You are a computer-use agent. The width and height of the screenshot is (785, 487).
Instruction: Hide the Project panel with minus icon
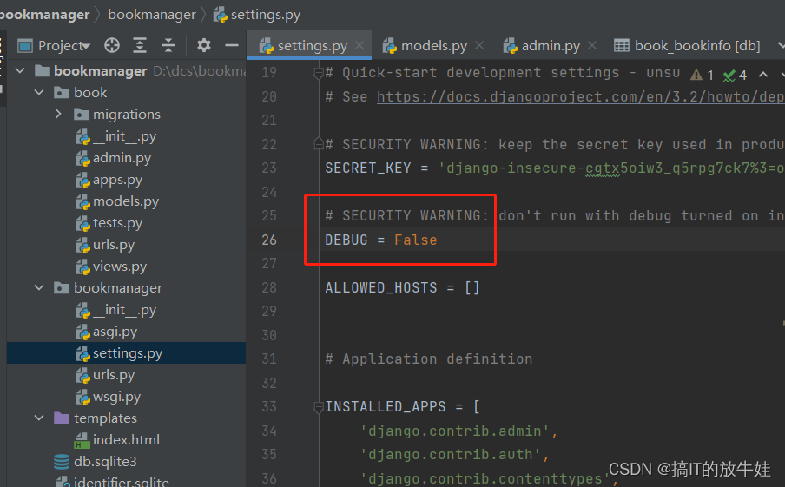point(231,45)
